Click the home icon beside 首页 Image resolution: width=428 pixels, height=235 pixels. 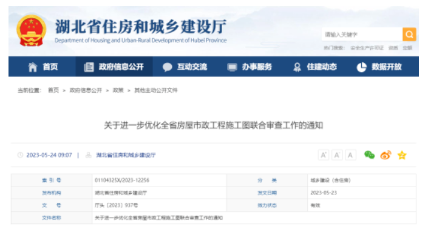click(x=33, y=67)
